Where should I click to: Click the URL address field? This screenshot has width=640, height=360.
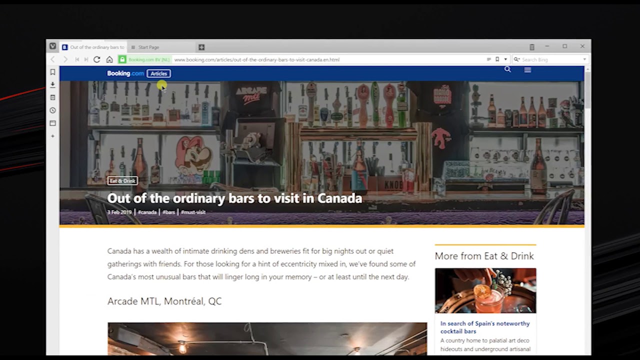(x=329, y=59)
